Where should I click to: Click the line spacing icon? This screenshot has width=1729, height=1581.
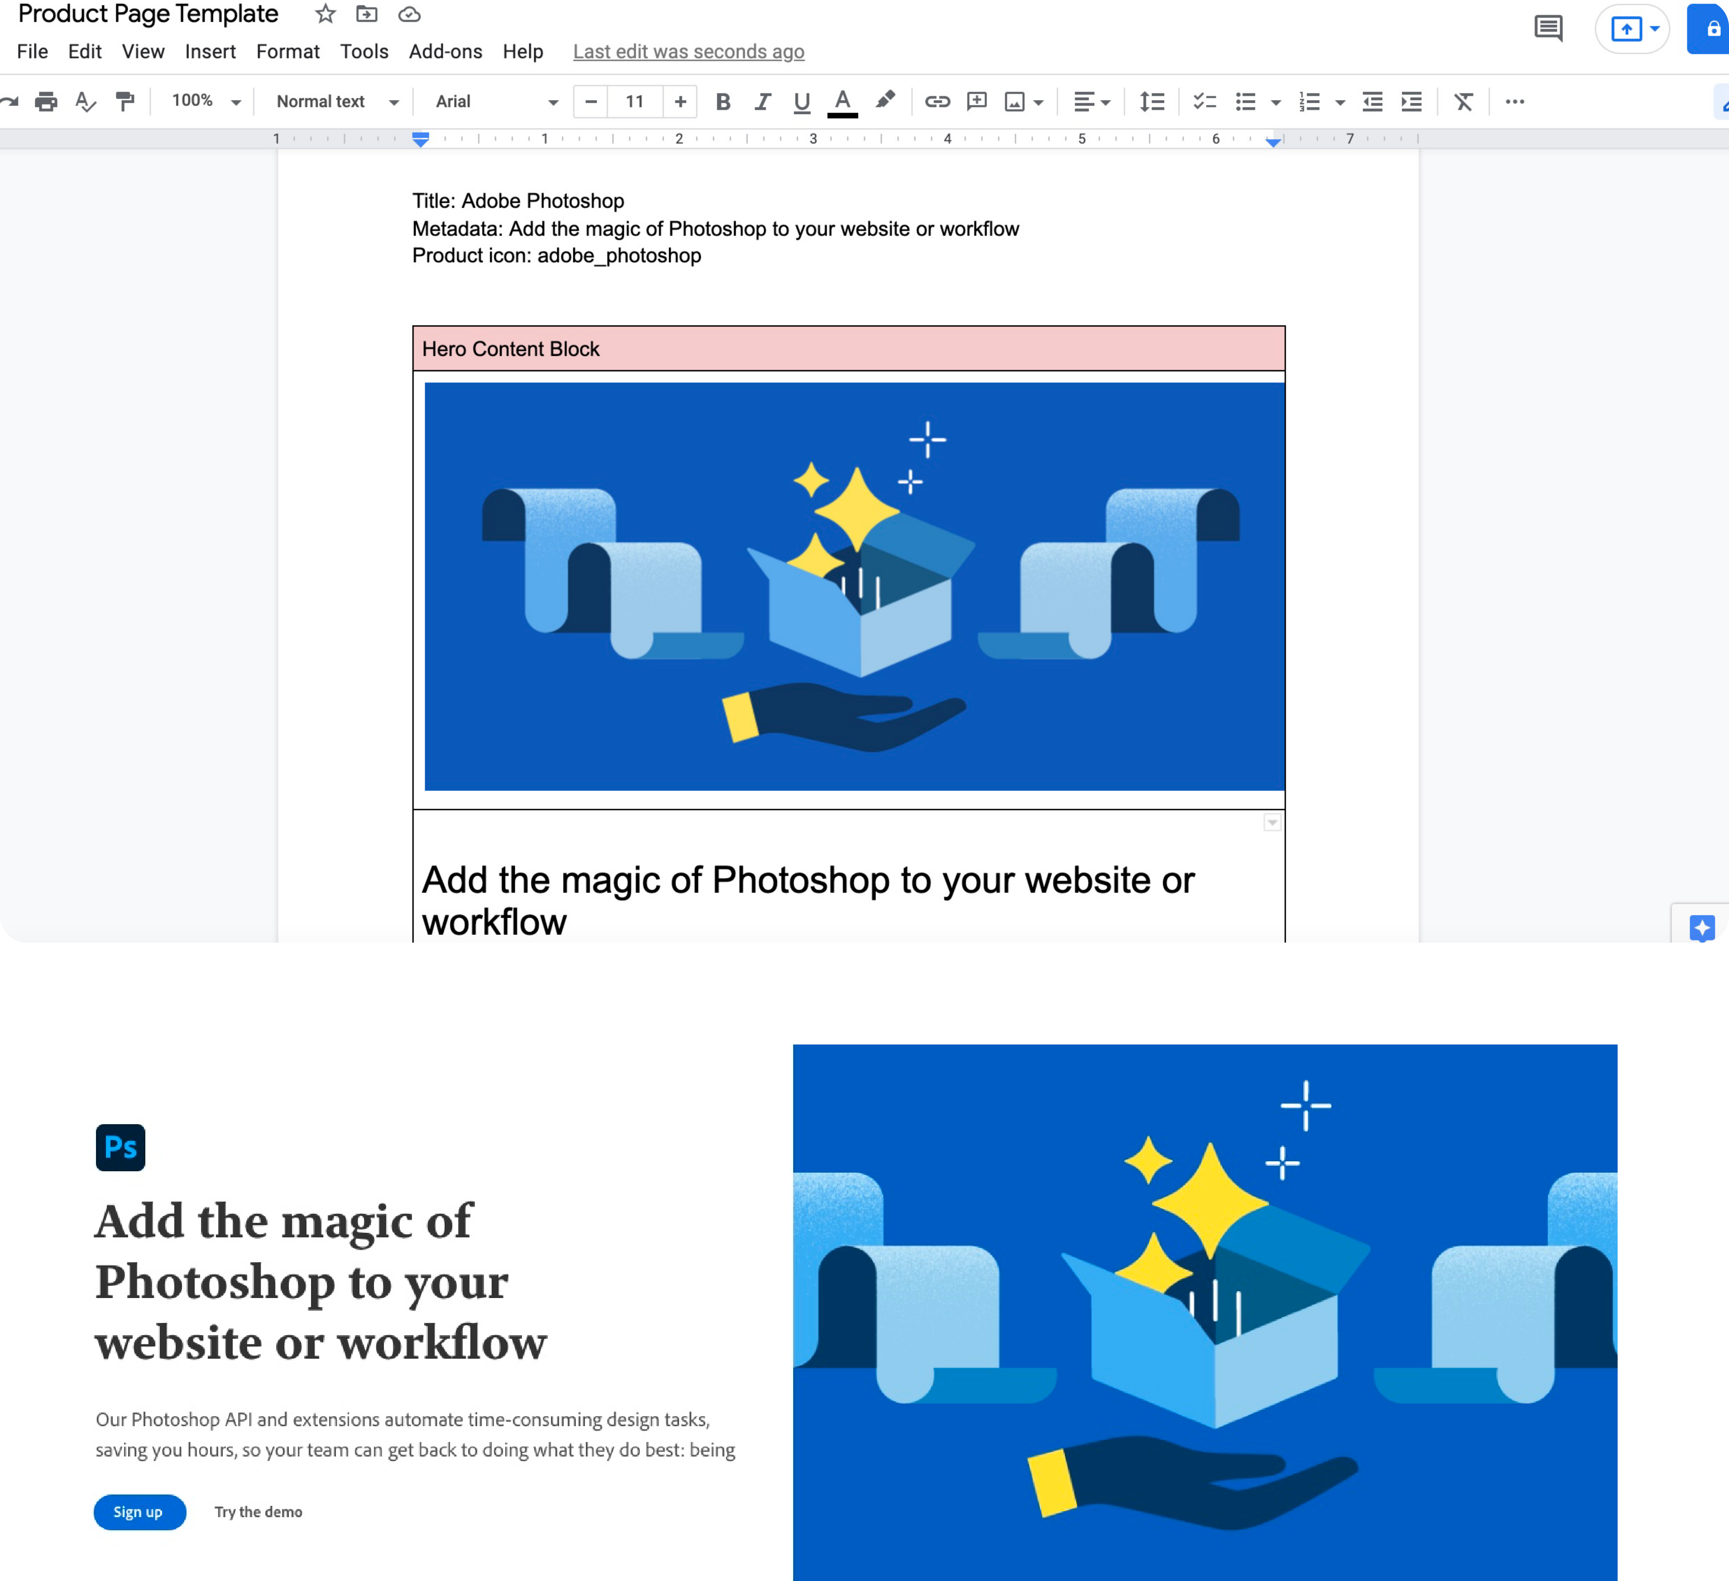(1152, 101)
